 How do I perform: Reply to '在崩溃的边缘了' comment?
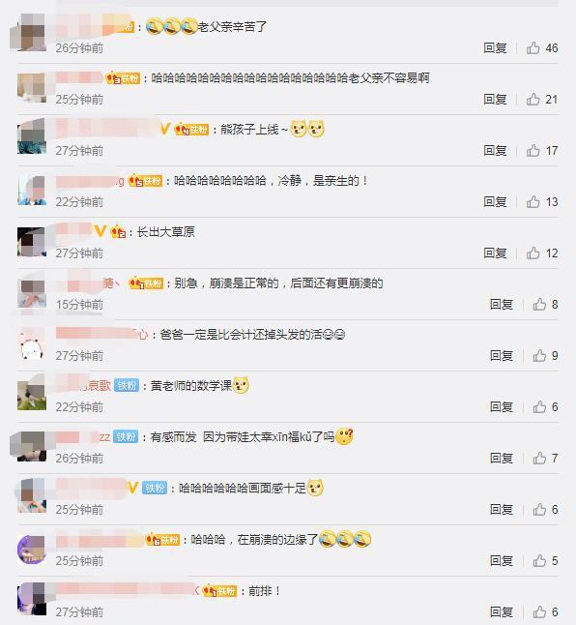click(502, 561)
